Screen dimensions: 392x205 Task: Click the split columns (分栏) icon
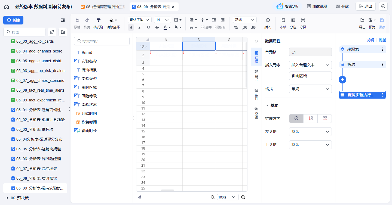pyautogui.click(x=293, y=20)
